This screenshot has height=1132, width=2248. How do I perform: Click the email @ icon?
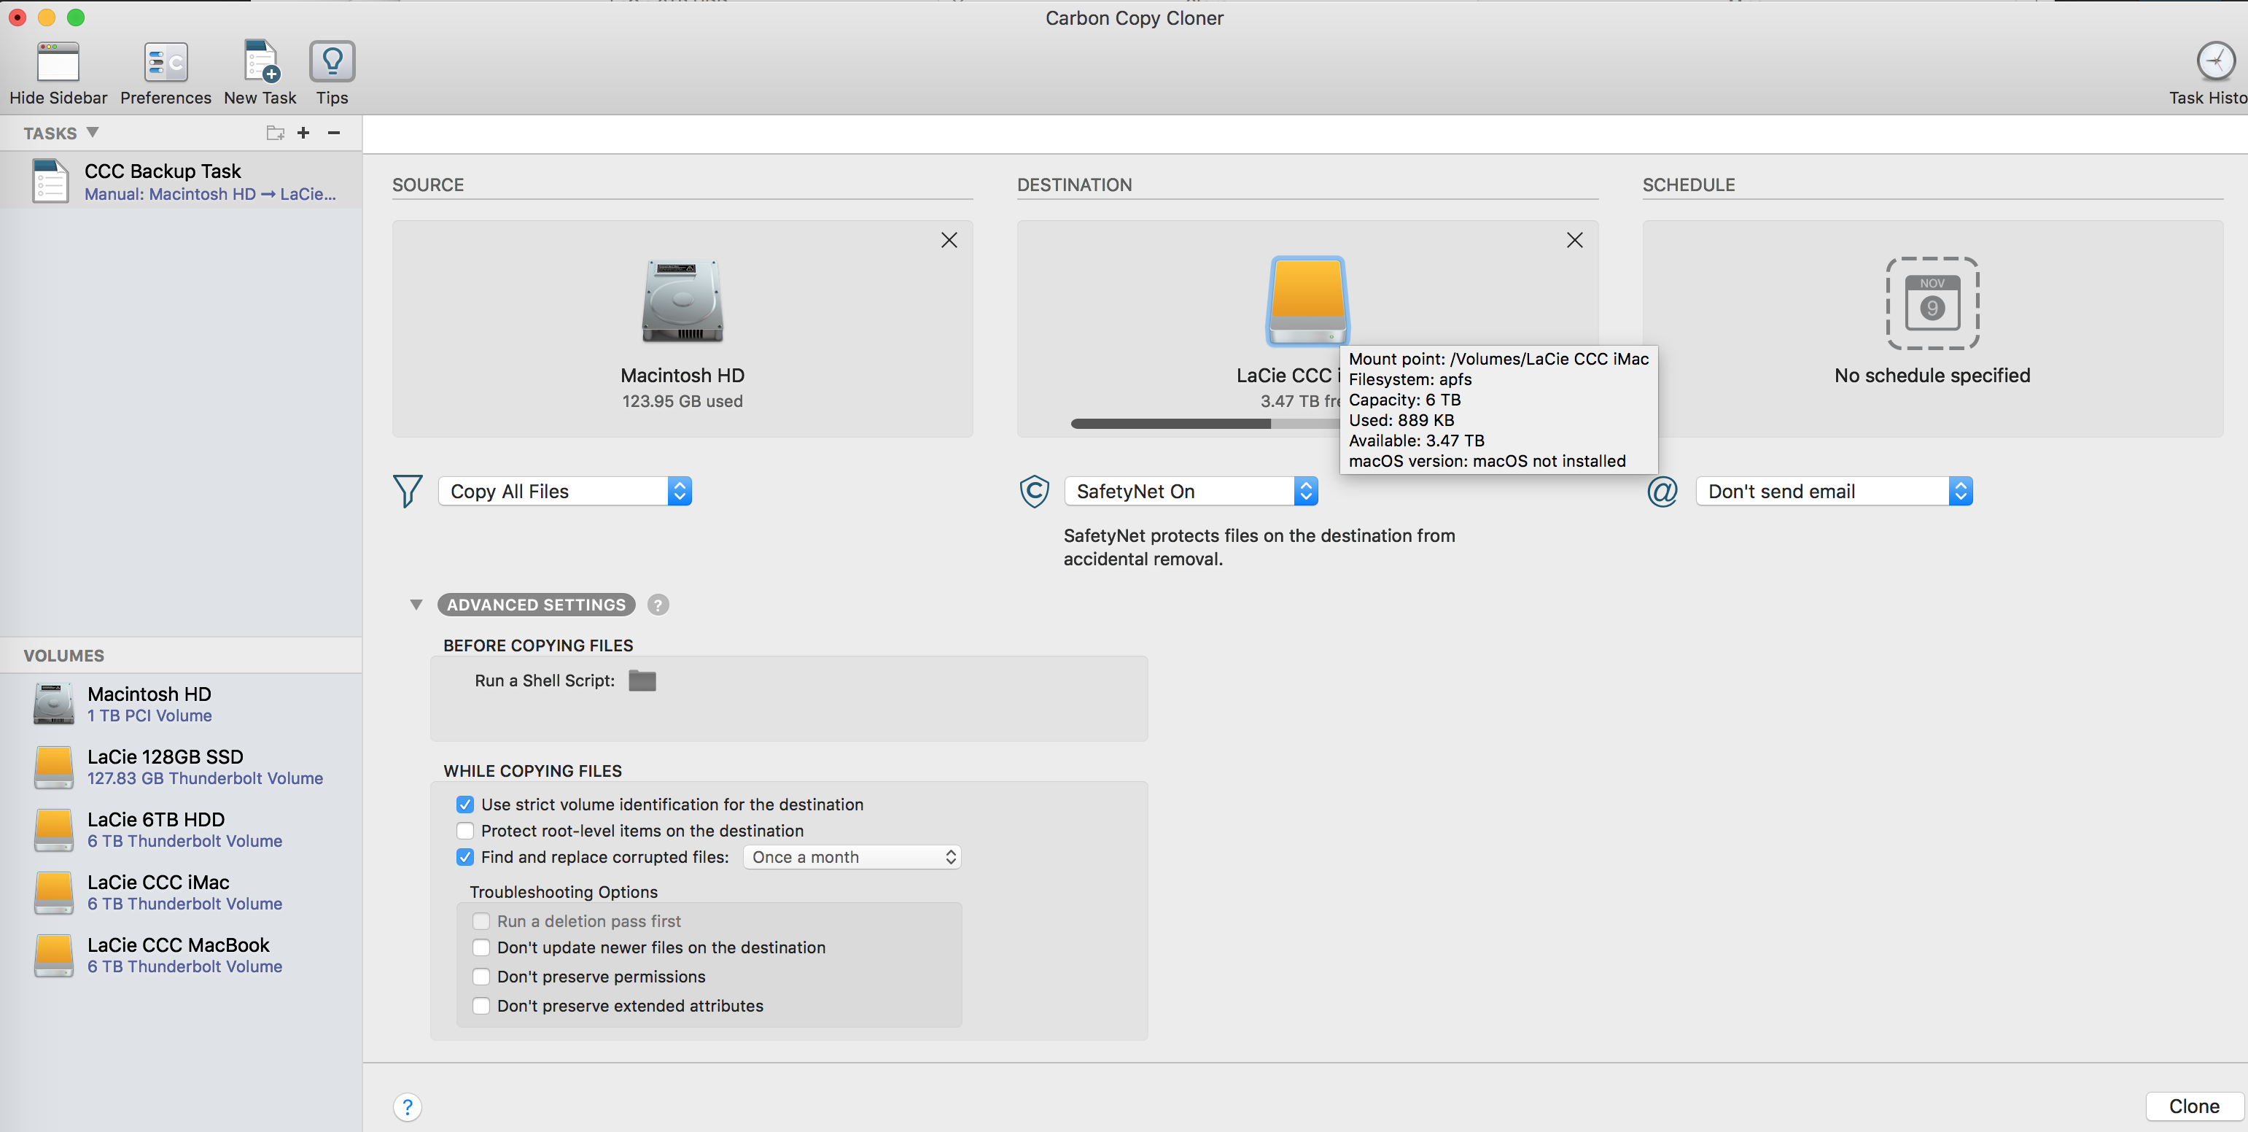[x=1662, y=492]
